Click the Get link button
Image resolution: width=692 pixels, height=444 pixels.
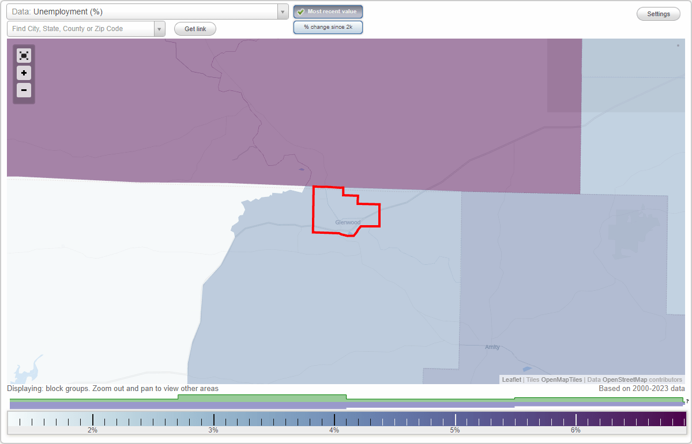point(194,29)
